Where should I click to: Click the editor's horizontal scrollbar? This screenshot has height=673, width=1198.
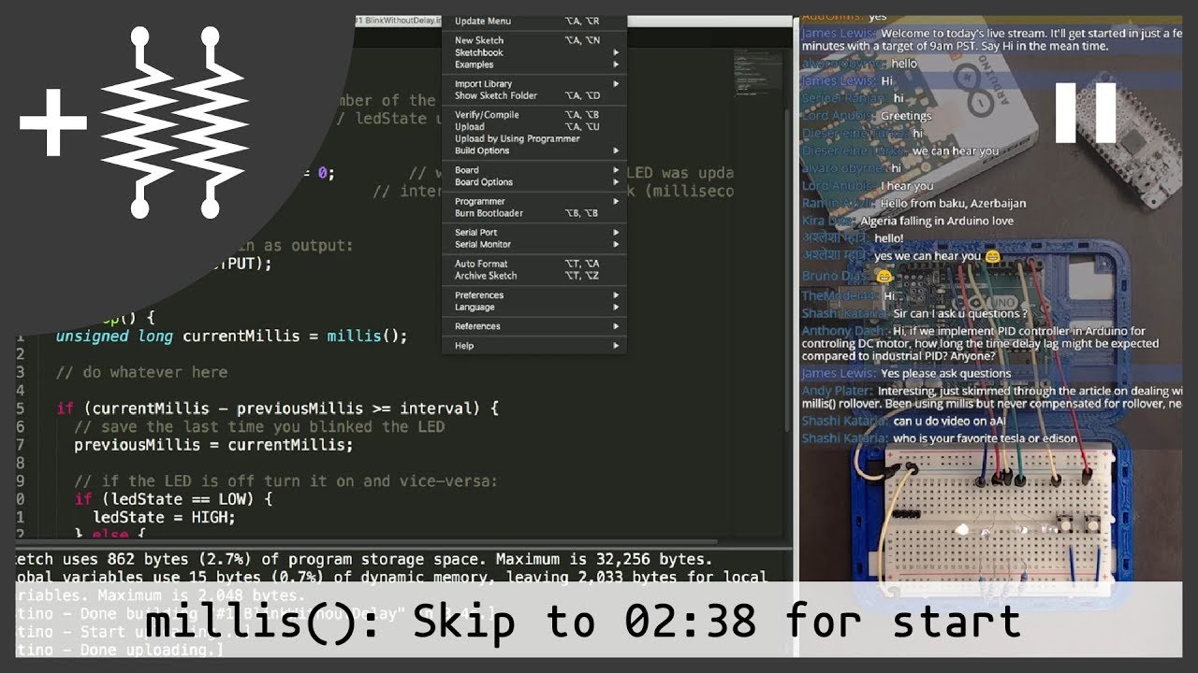click(x=365, y=541)
